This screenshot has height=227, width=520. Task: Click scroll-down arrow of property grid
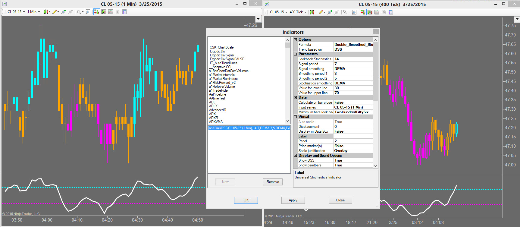coord(375,166)
